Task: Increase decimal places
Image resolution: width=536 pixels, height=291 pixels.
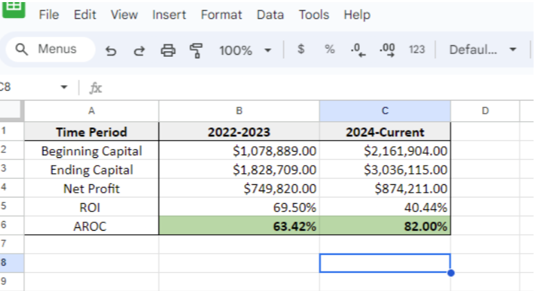Action: pyautogui.click(x=387, y=50)
